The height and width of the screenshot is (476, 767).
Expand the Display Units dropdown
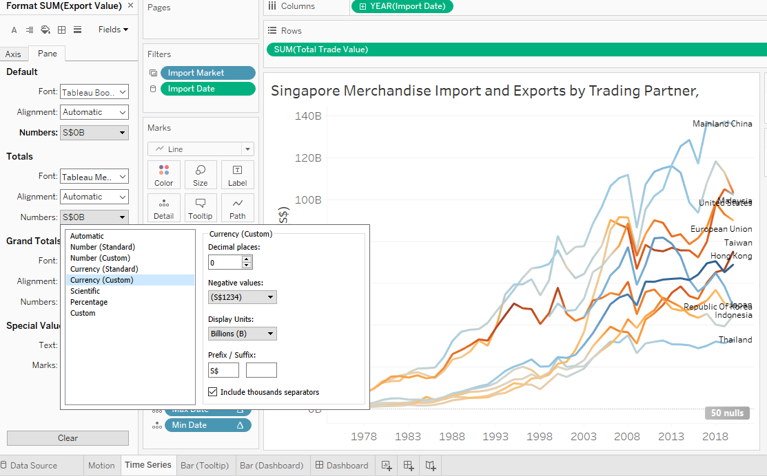(242, 334)
